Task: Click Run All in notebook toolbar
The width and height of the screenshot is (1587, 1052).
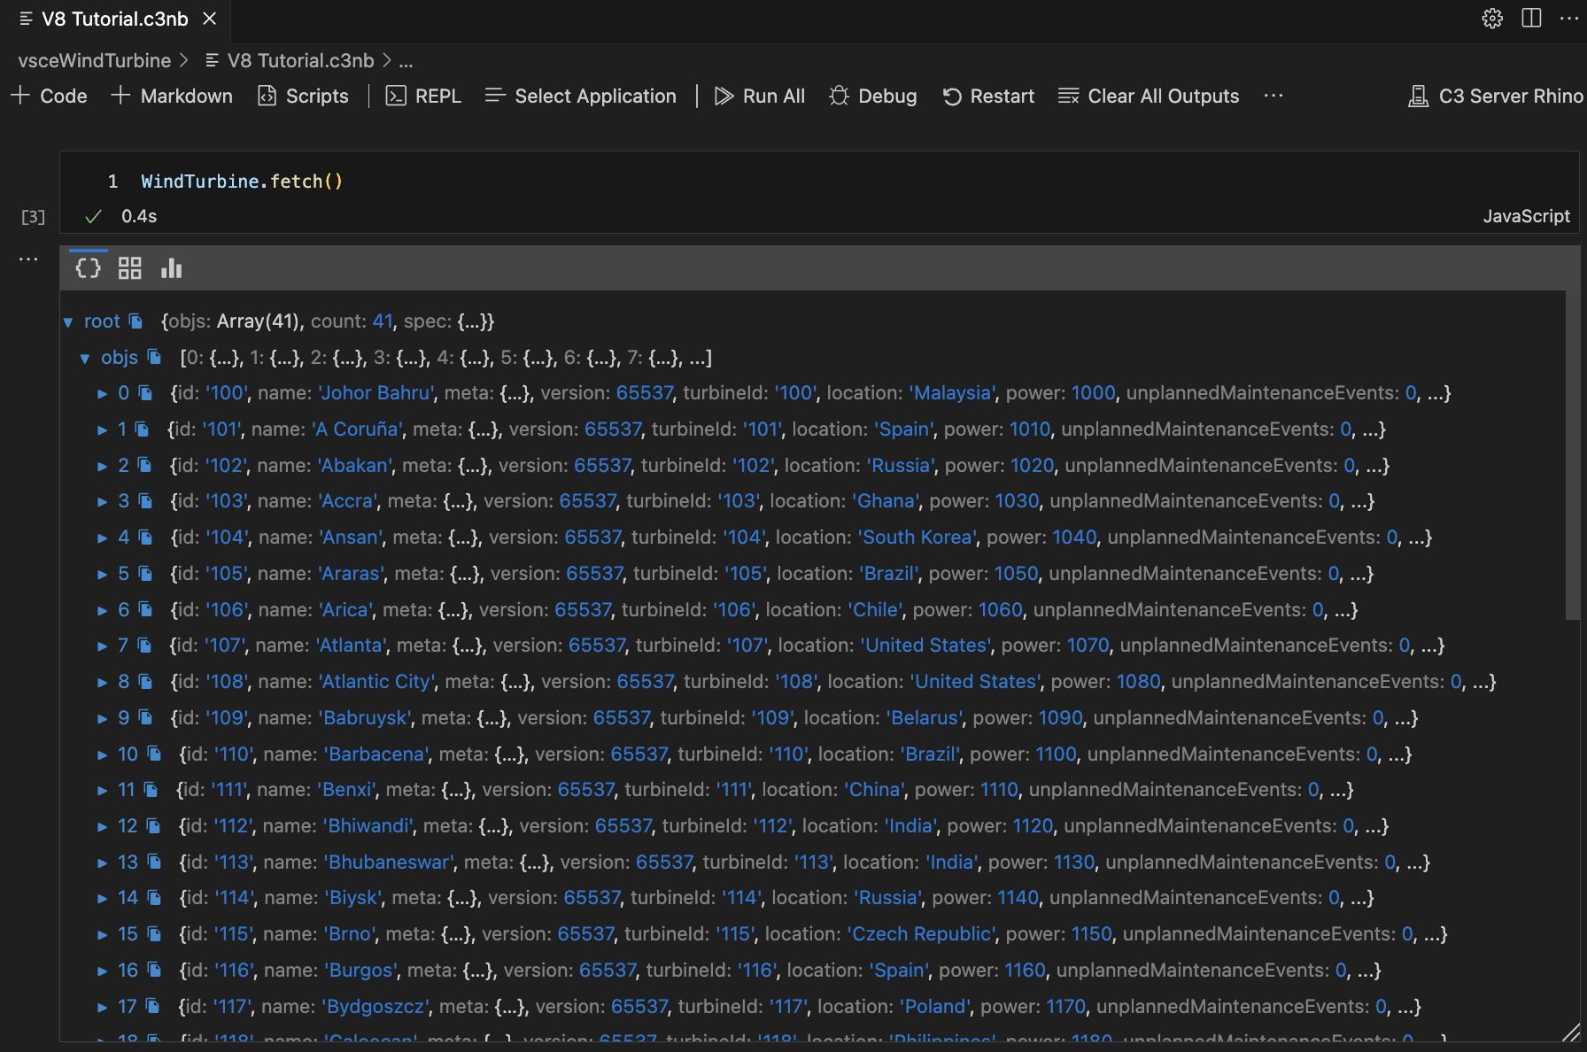Action: (760, 96)
